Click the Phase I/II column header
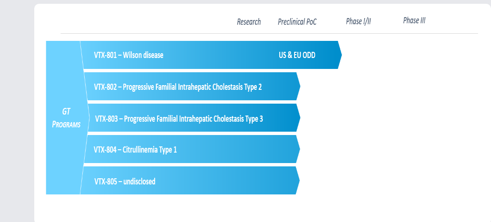The width and height of the screenshot is (491, 222). tap(359, 21)
